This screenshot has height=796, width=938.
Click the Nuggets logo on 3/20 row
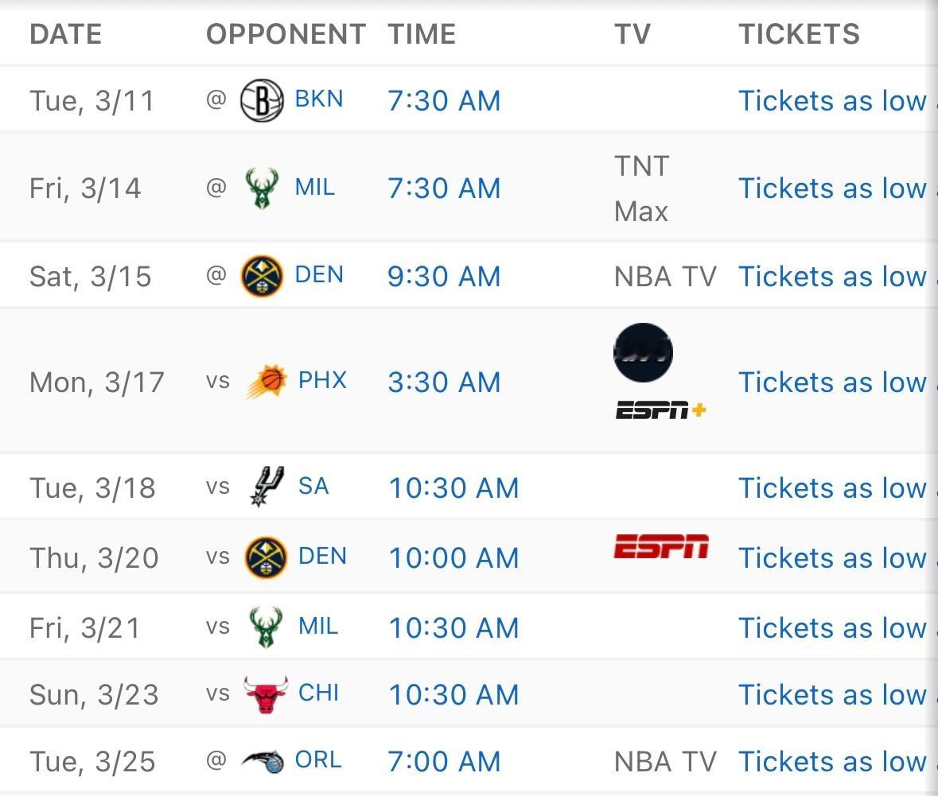267,557
